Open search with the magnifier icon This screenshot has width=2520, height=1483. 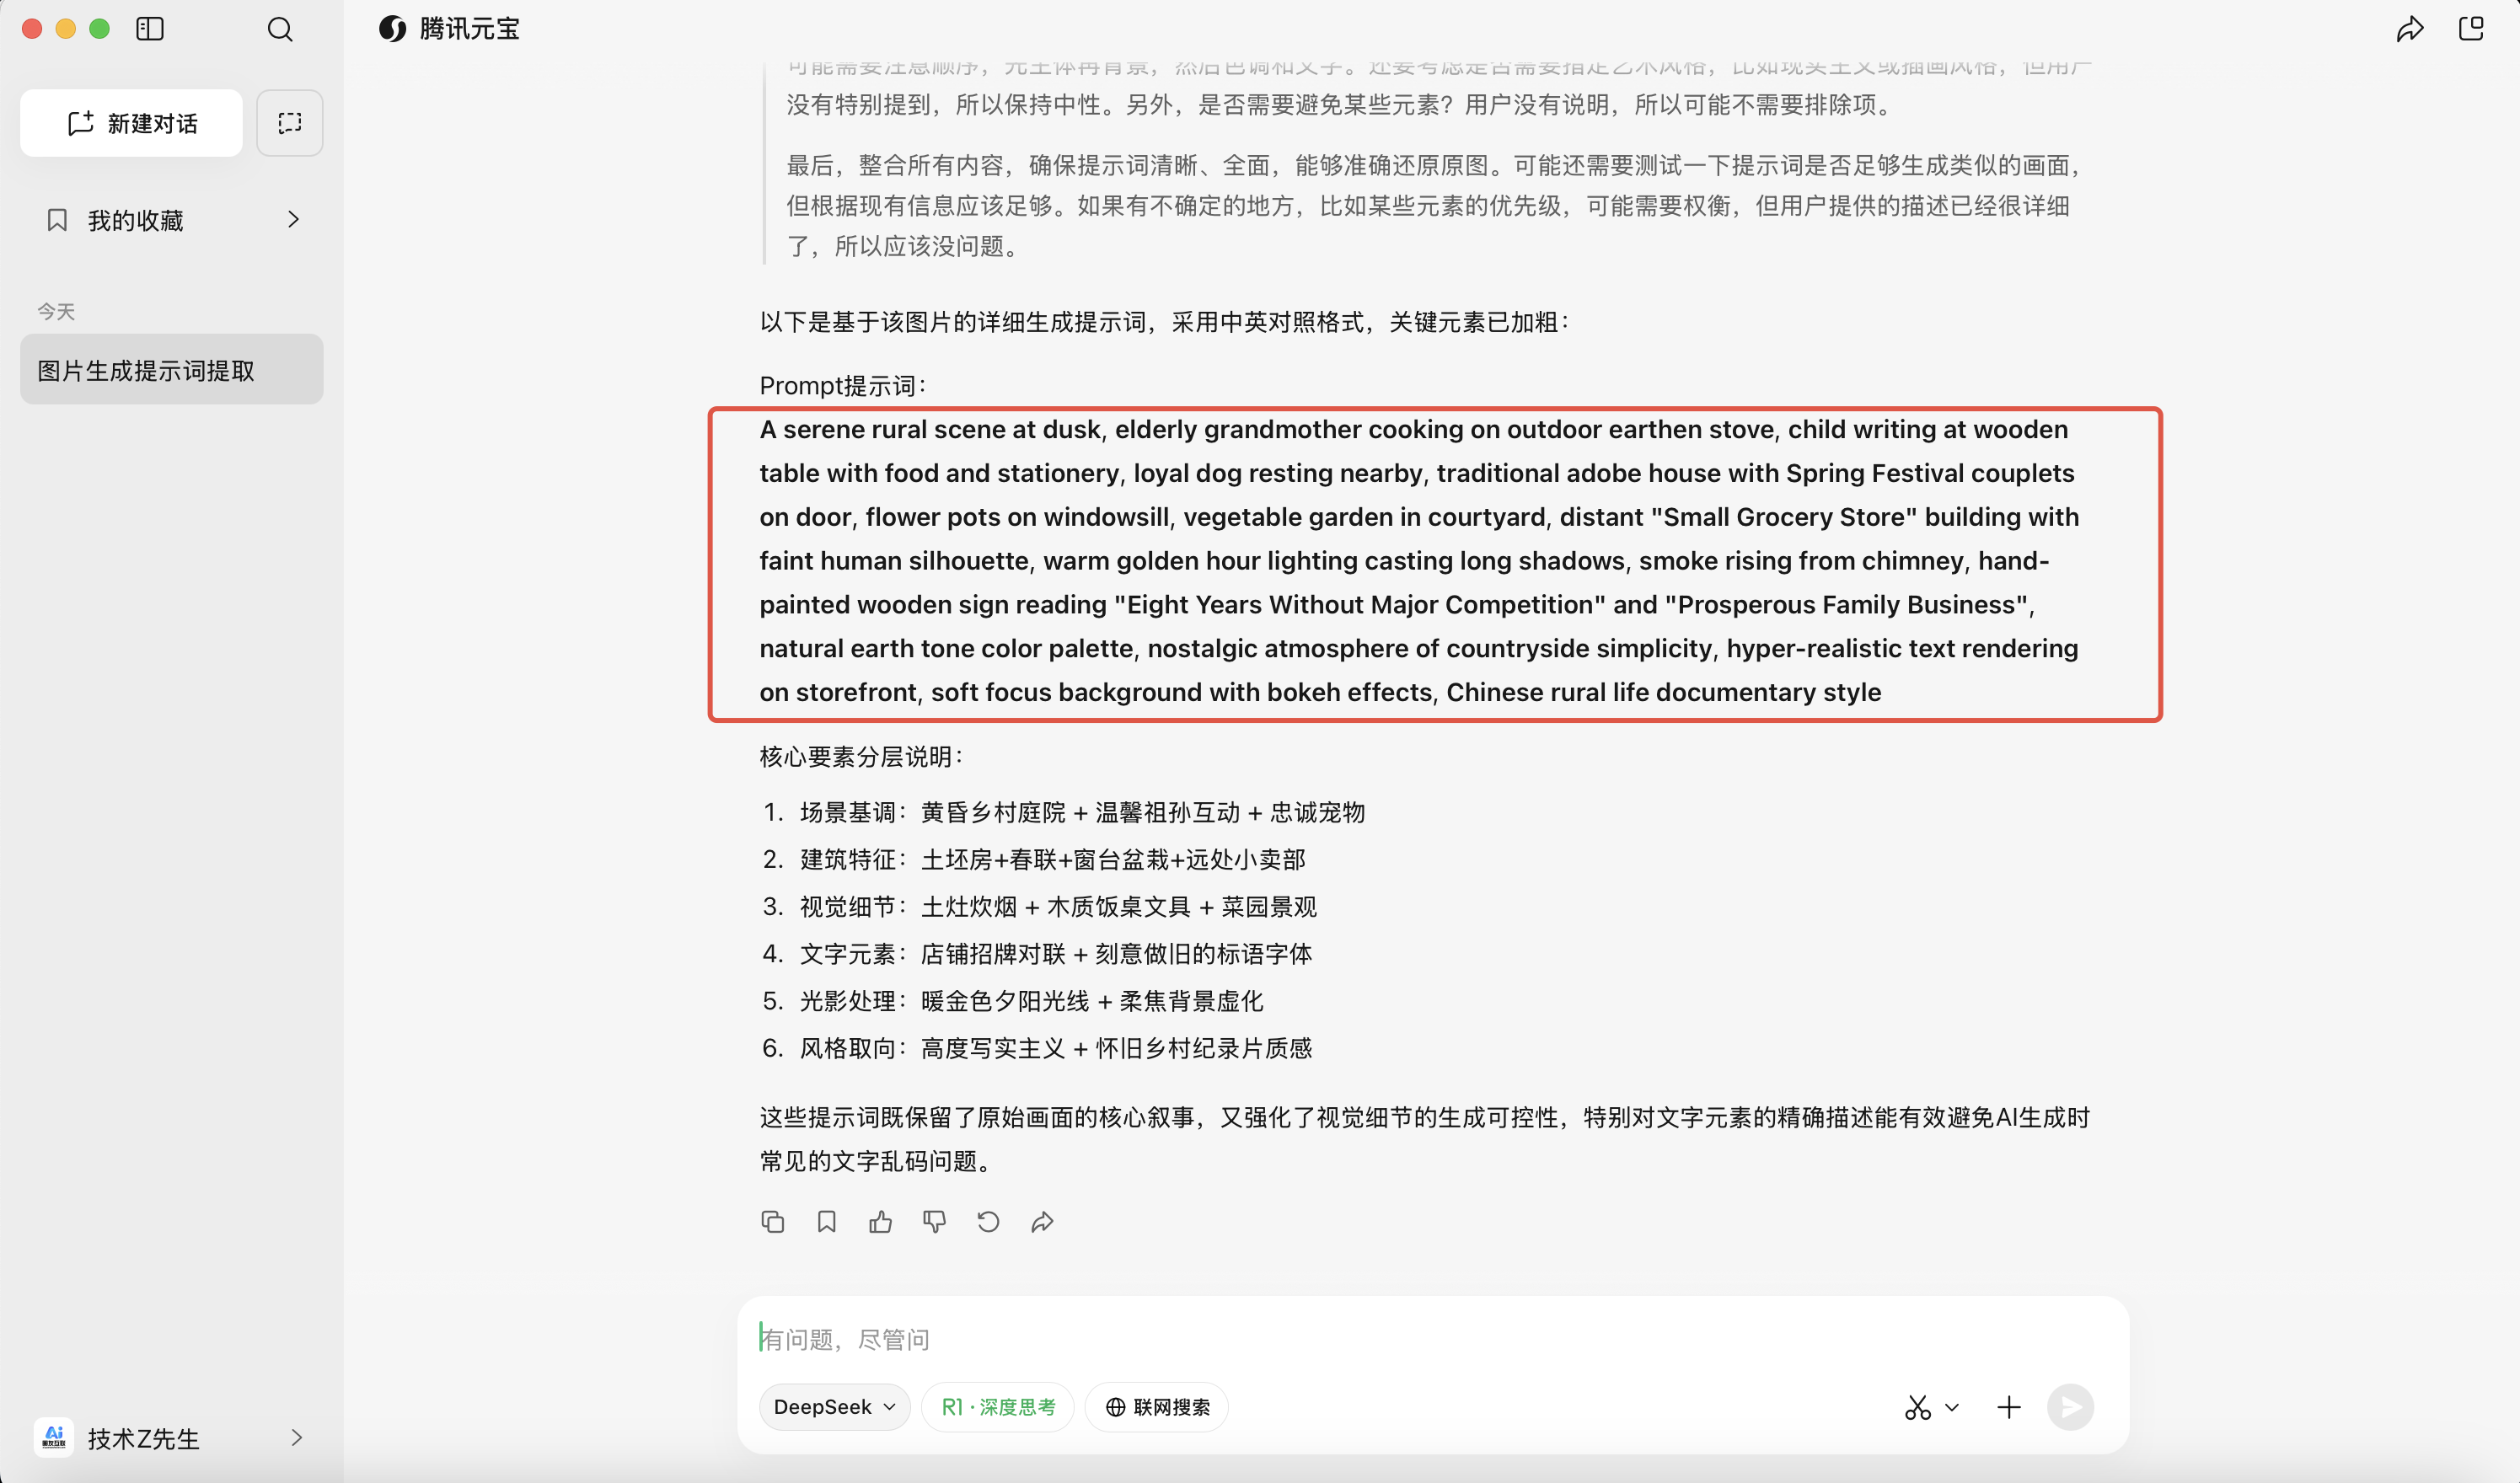280,29
